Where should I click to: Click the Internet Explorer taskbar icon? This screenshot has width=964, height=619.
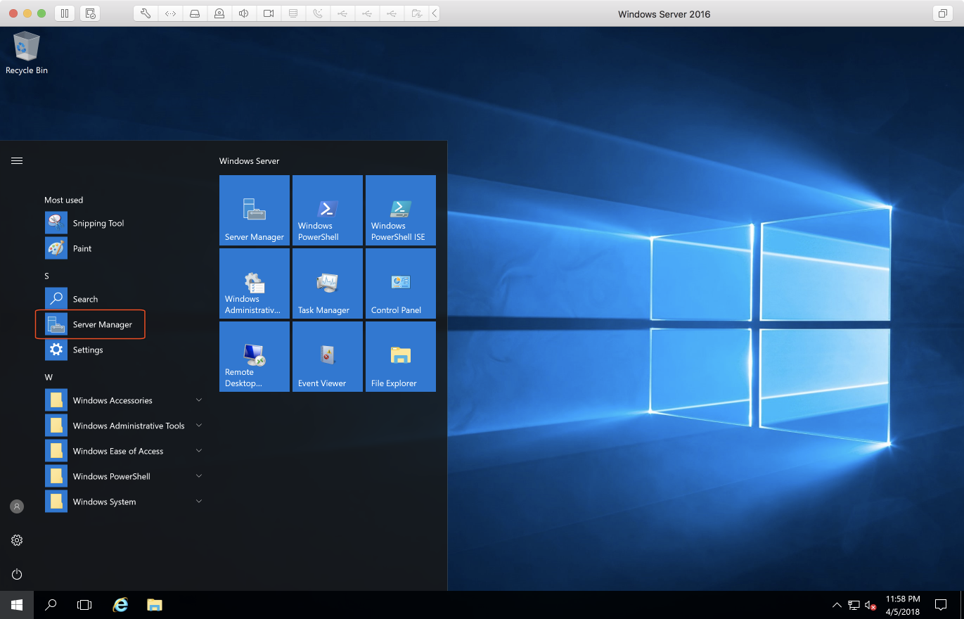point(121,604)
